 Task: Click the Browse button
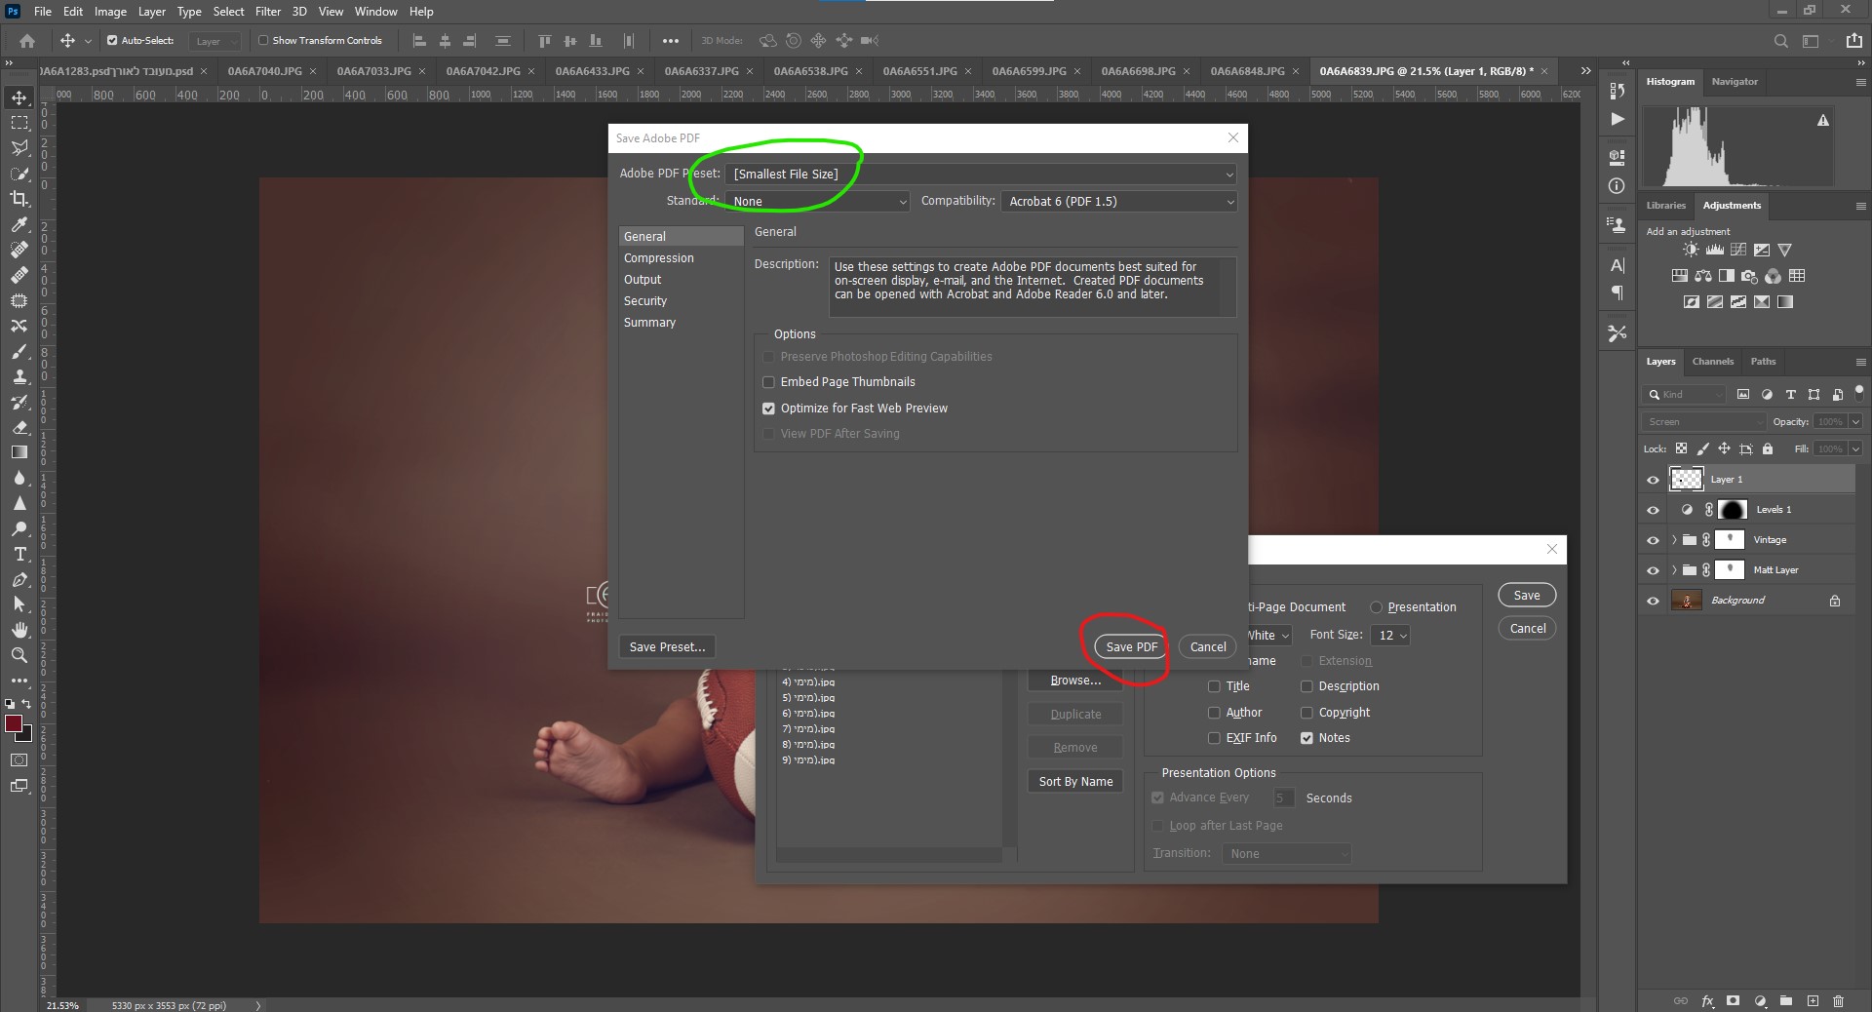click(x=1075, y=681)
